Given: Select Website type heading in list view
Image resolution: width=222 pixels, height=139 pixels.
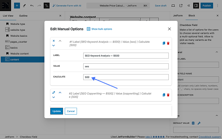Looking at the screenshot, I should coord(17,24).
